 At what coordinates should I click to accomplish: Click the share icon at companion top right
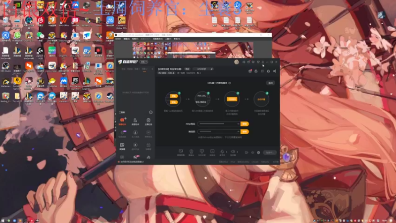click(275, 71)
